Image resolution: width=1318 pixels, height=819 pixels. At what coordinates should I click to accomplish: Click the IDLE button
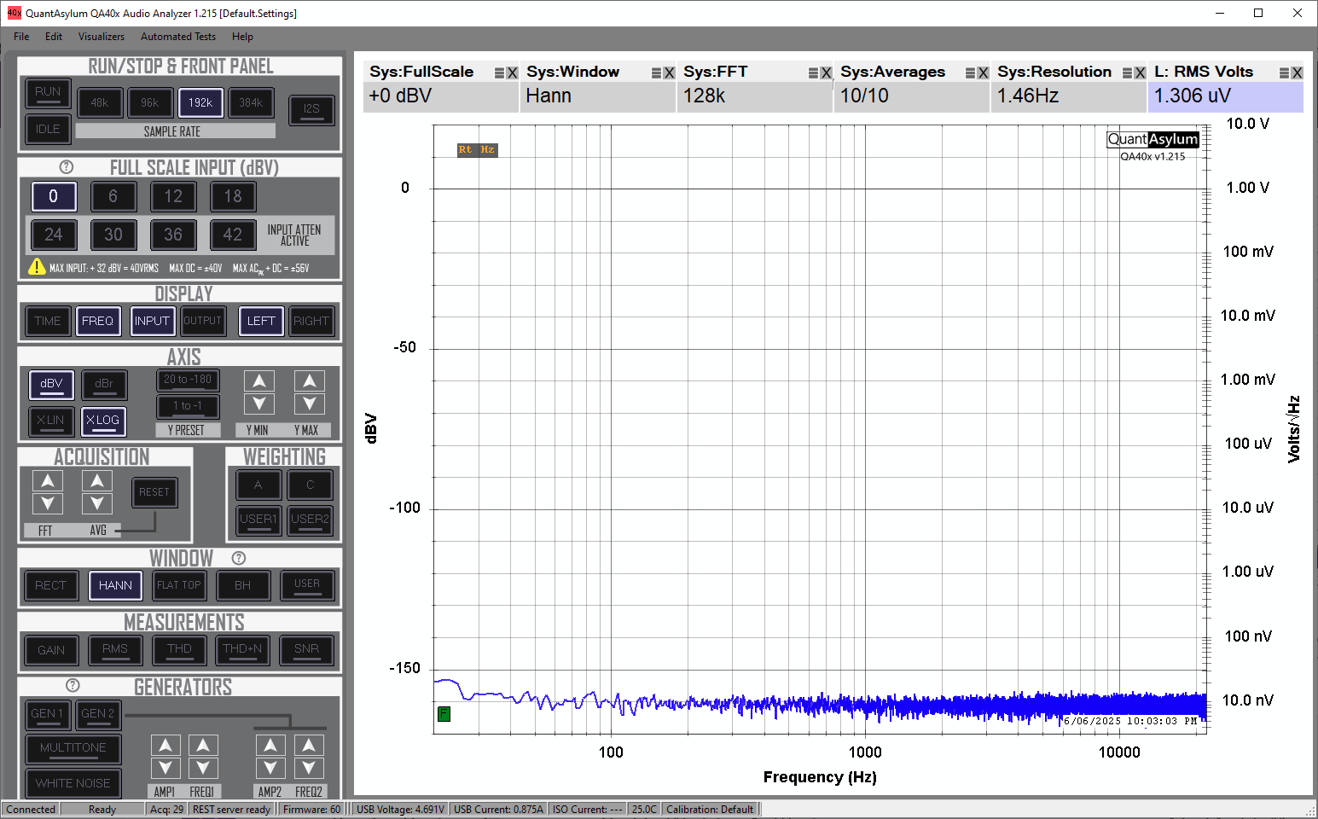click(x=48, y=130)
